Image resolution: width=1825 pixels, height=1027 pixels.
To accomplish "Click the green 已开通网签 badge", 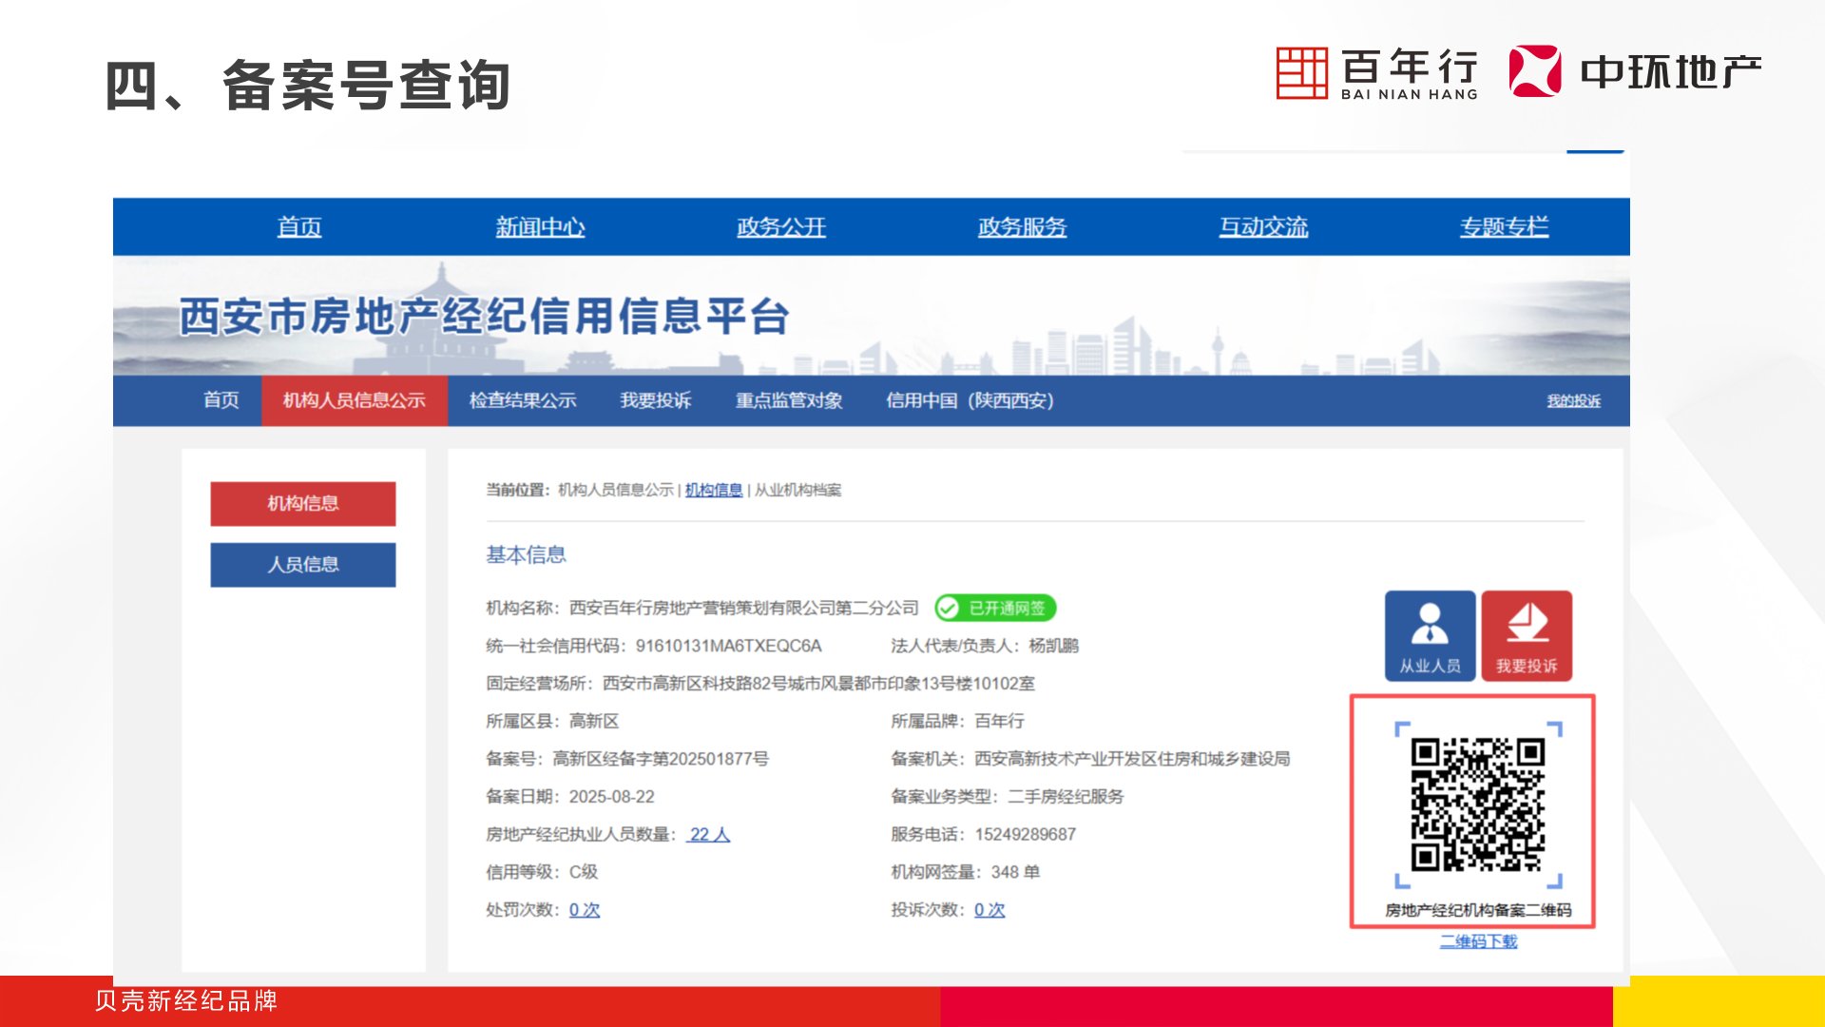I will [995, 608].
